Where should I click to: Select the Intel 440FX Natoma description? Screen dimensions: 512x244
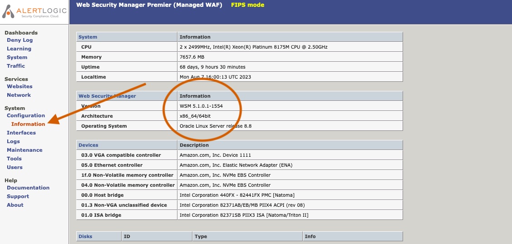click(237, 195)
